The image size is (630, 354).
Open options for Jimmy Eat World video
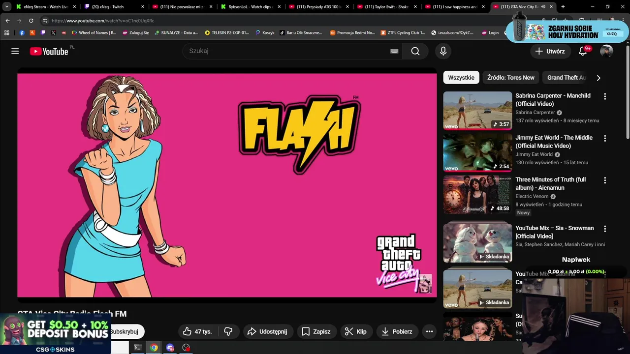click(605, 139)
